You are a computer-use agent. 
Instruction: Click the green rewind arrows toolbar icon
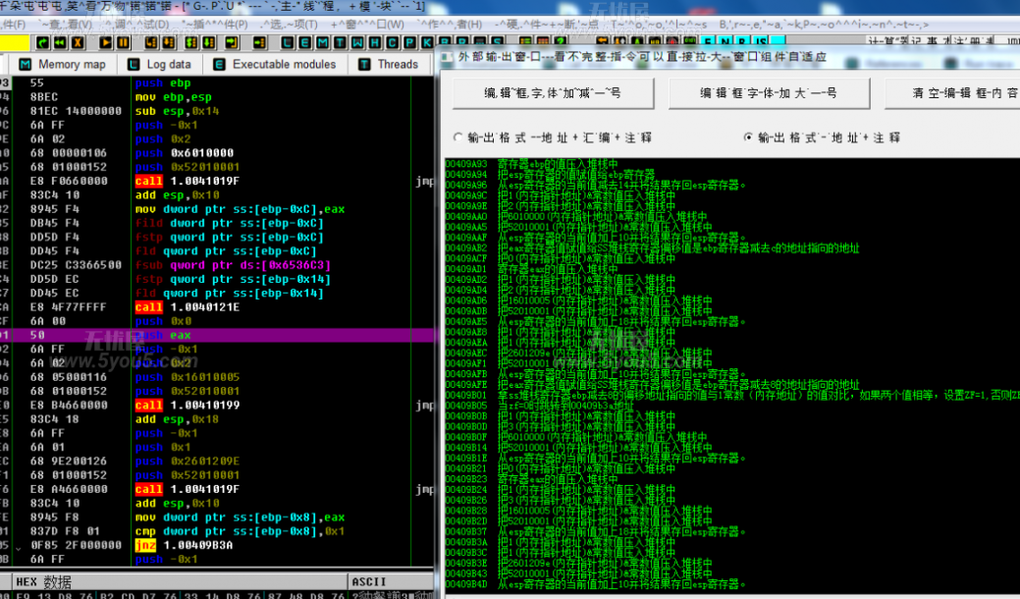coord(61,43)
